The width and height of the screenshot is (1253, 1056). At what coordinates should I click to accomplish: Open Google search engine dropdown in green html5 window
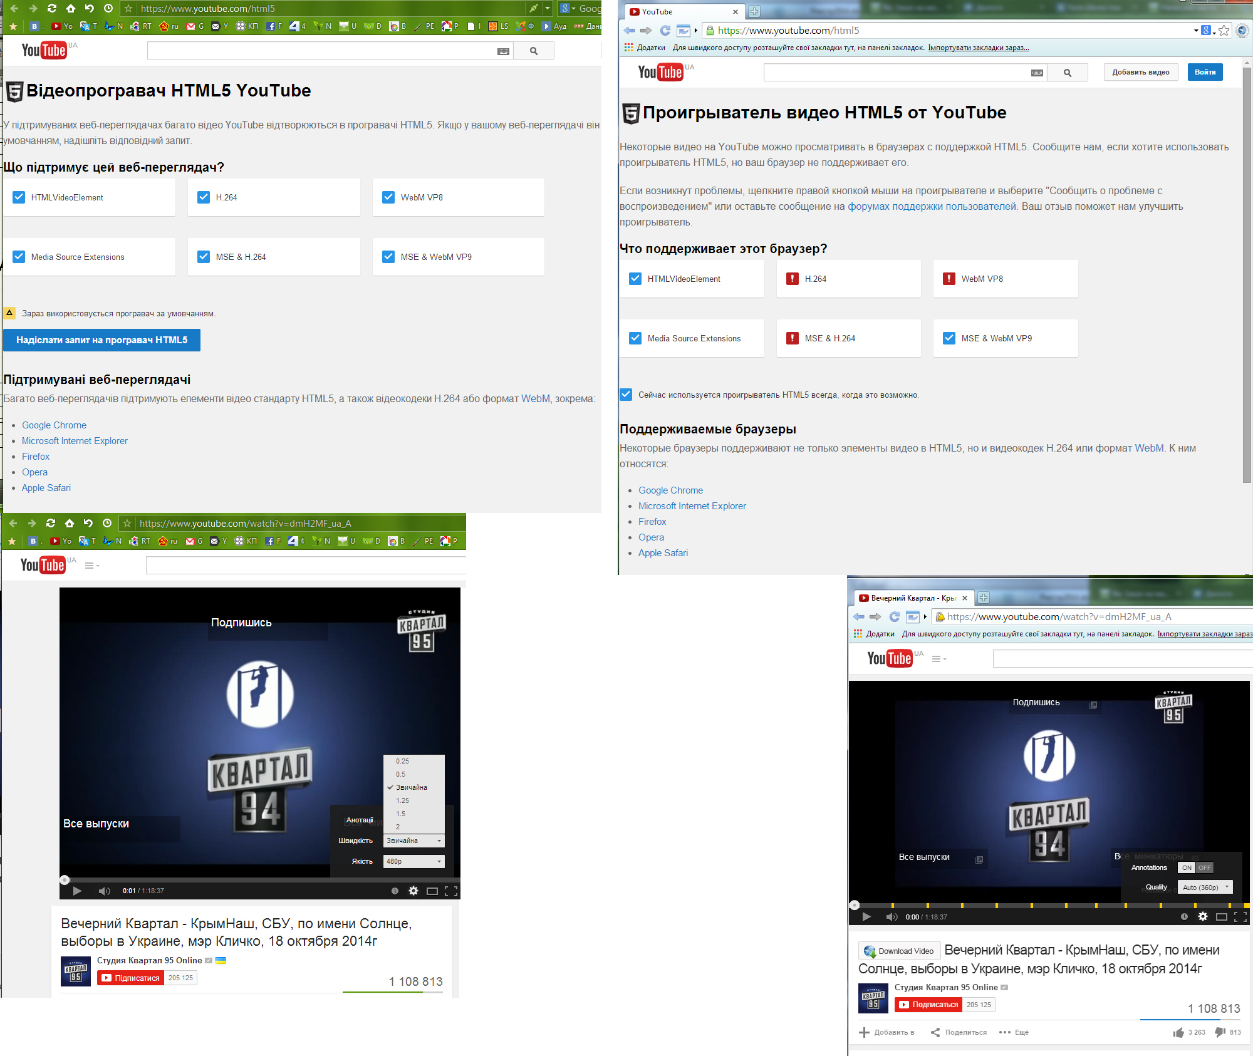pyautogui.click(x=568, y=8)
